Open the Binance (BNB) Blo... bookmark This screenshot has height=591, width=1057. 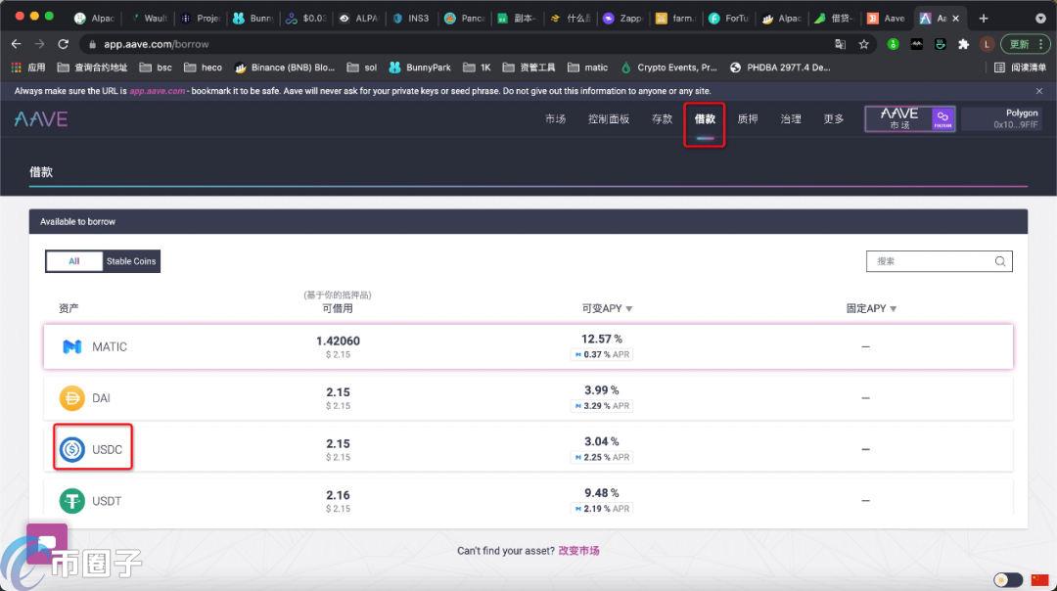[285, 68]
